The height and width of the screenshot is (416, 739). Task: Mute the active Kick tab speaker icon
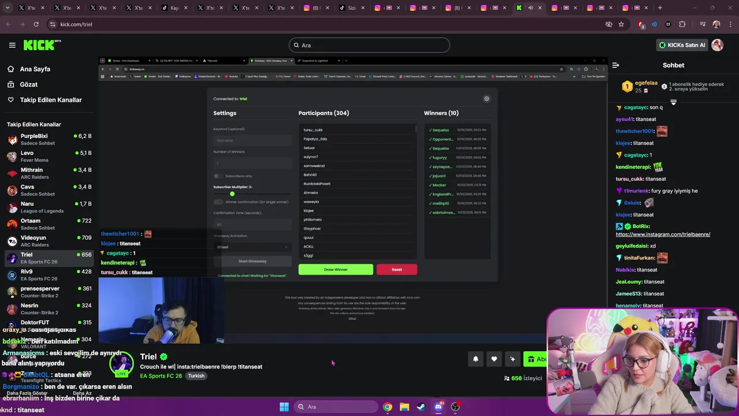coord(531,8)
